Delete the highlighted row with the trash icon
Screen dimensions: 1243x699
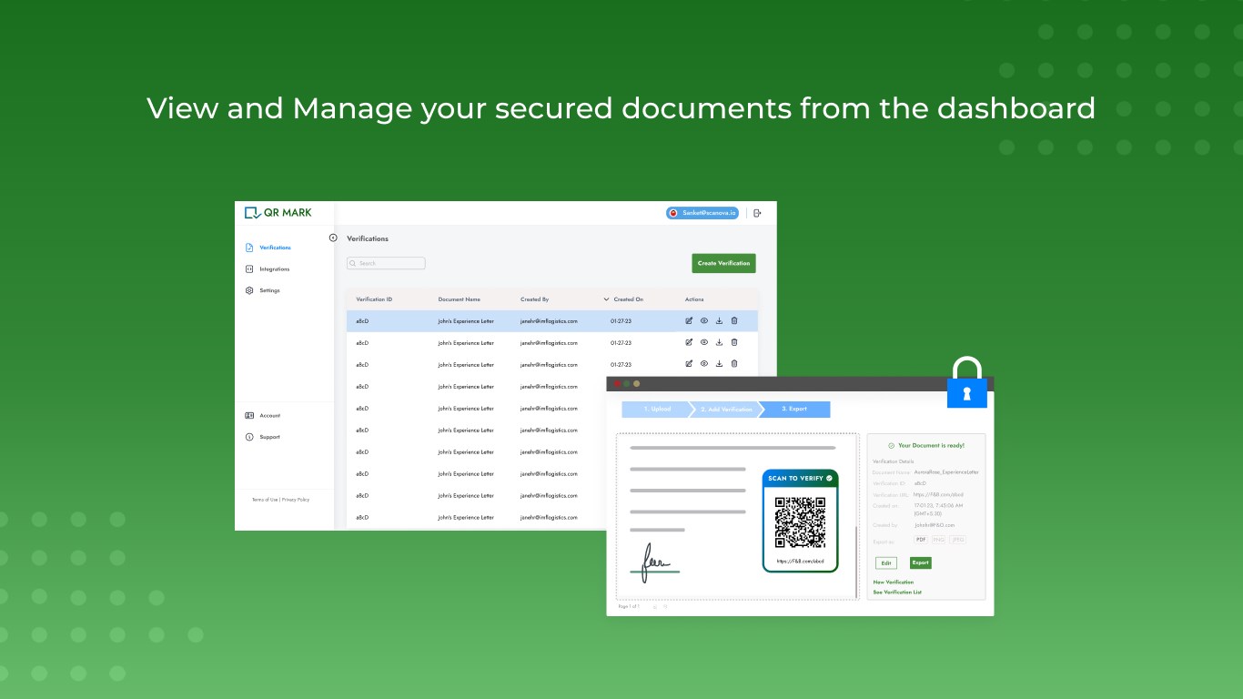[x=734, y=320]
